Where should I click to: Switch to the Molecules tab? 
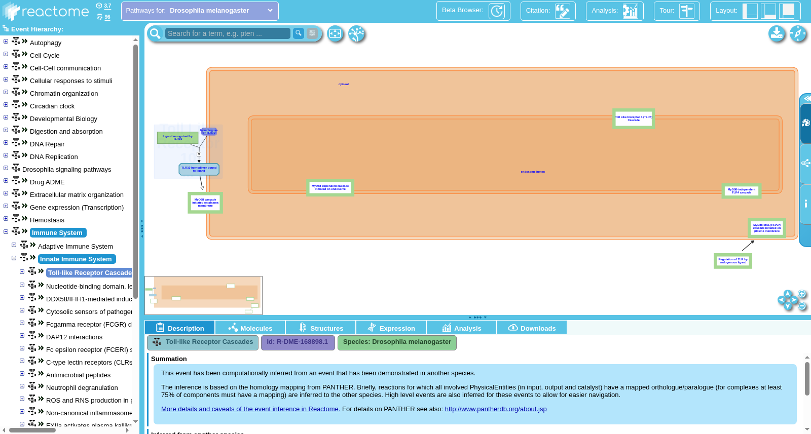[250, 328]
